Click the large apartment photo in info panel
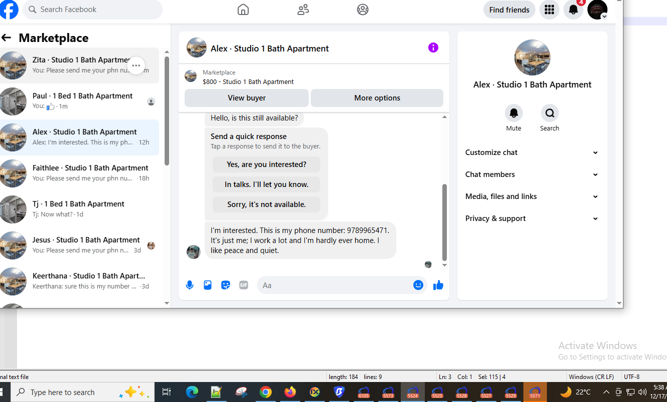The width and height of the screenshot is (667, 402). pos(532,57)
